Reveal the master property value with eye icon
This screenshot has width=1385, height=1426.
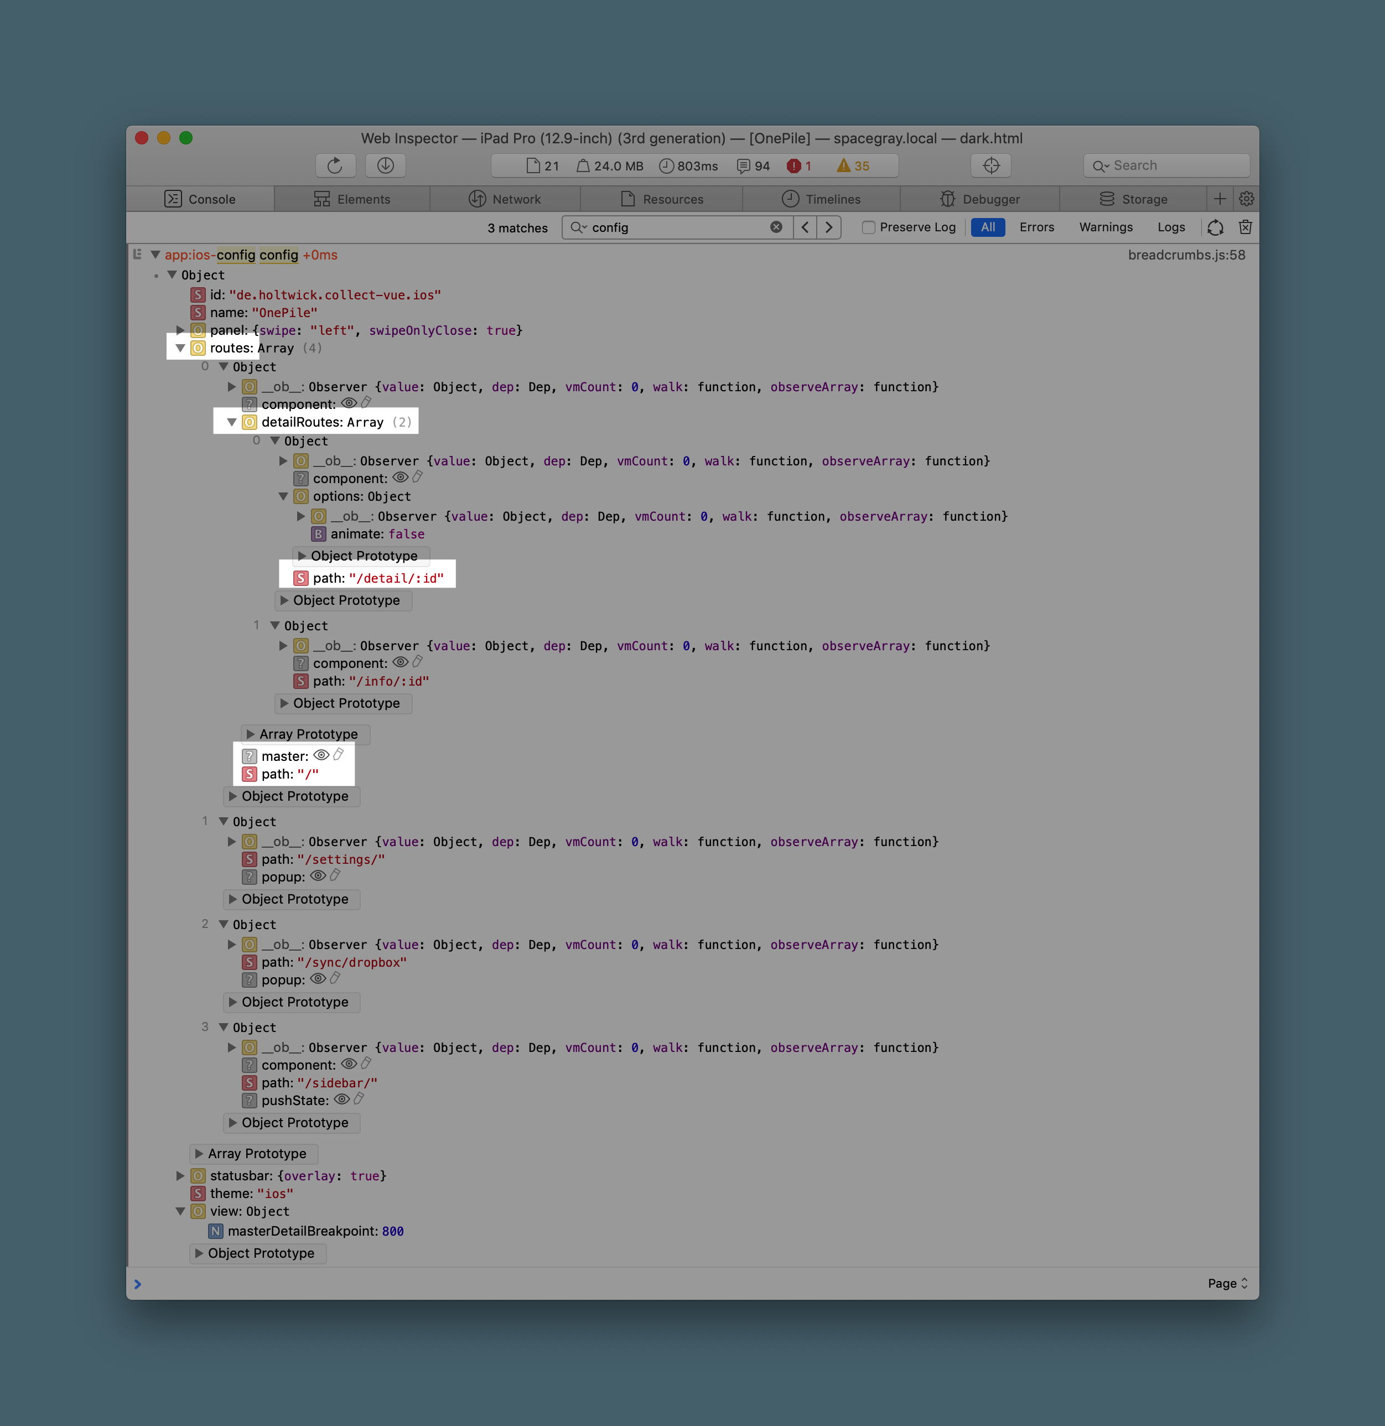[x=322, y=755]
